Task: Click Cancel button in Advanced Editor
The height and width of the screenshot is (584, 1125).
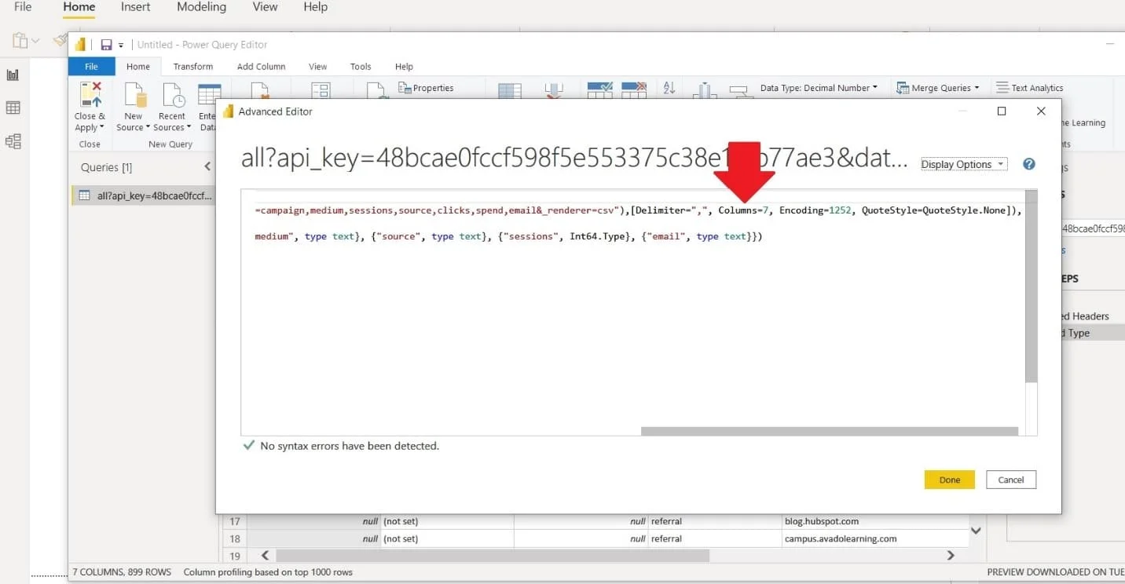Action: 1011,480
